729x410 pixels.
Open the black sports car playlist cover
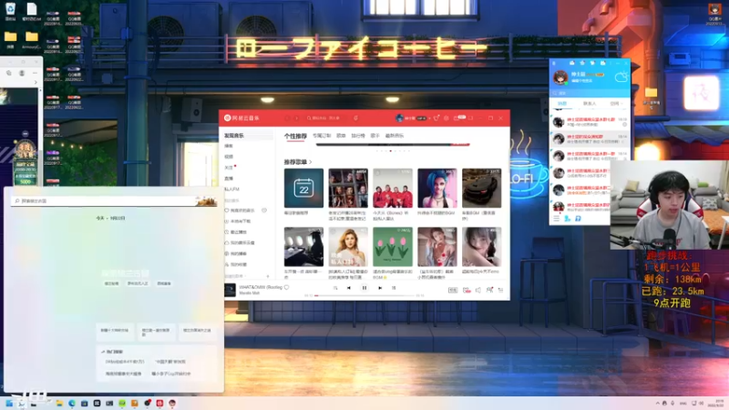[482, 189]
